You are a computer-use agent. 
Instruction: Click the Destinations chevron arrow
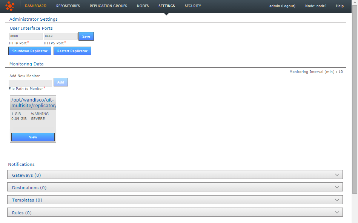(x=337, y=187)
